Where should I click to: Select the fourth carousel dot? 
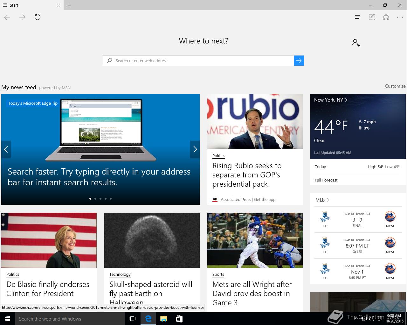(106, 199)
